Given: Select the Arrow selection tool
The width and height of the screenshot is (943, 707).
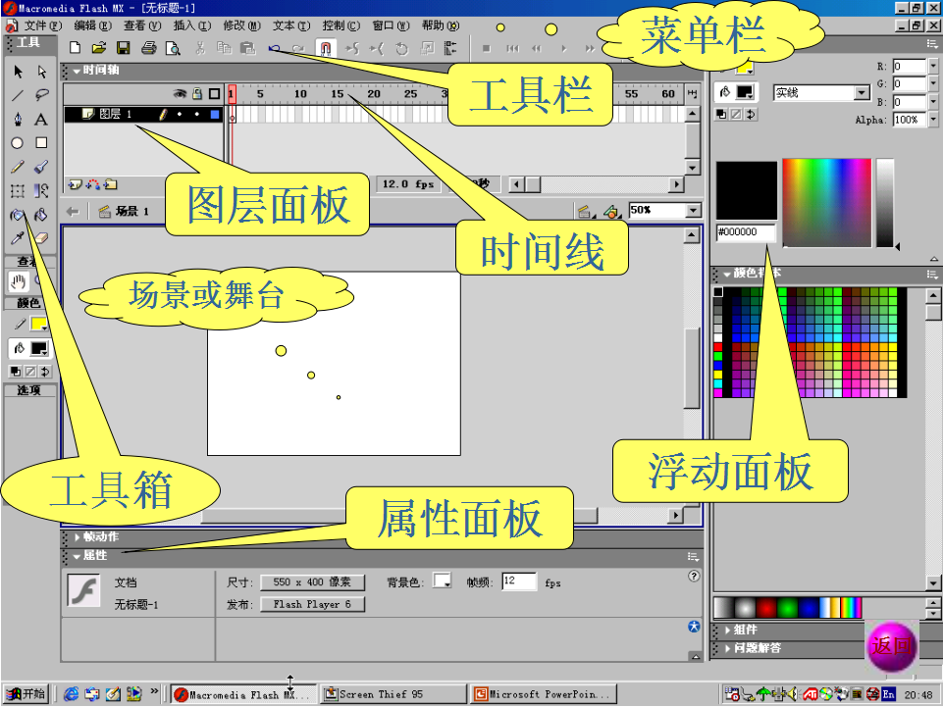Looking at the screenshot, I should tap(18, 72).
